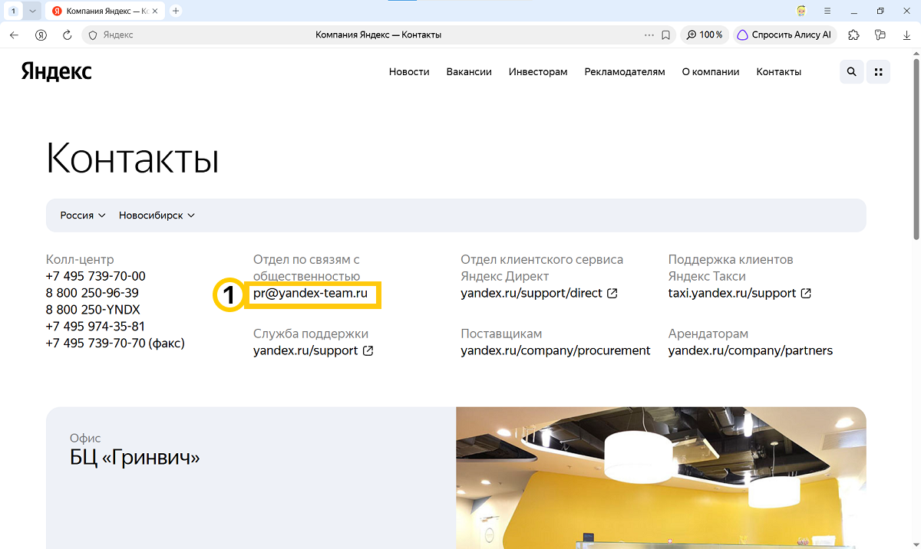Open the three-dots menu in the address bar
Viewport: 921px width, 549px height.
click(x=649, y=35)
